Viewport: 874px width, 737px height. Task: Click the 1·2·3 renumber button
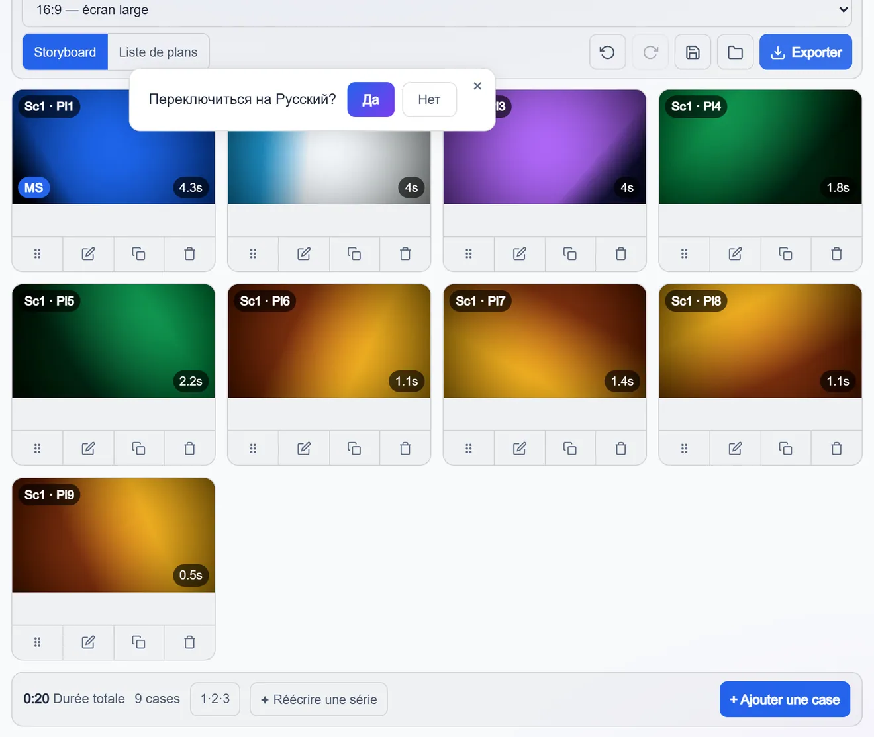(x=215, y=699)
